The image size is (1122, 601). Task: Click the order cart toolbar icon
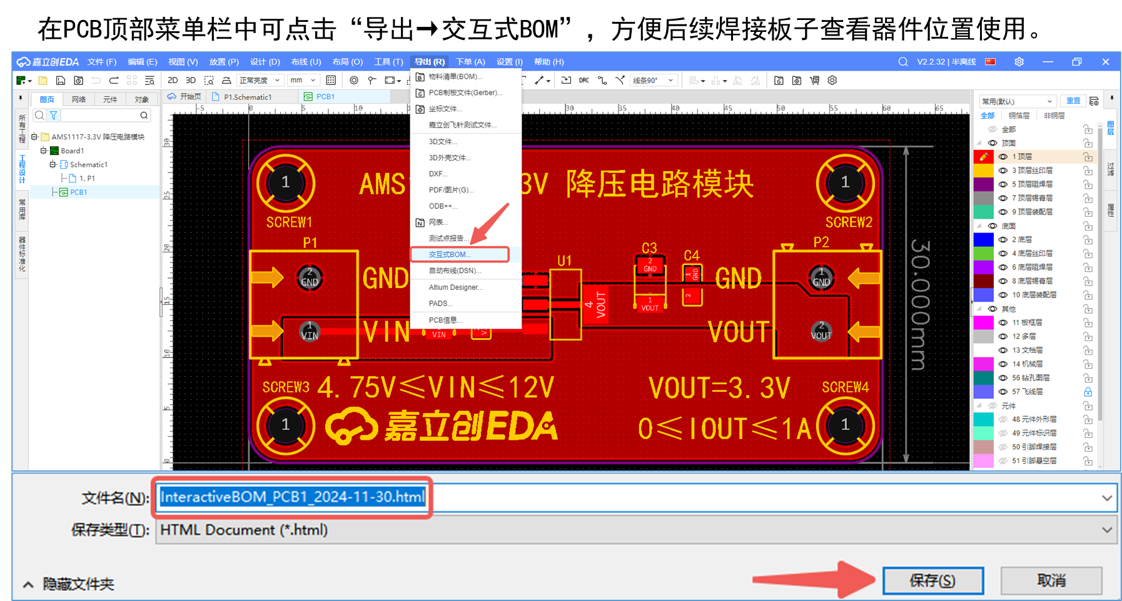click(814, 81)
